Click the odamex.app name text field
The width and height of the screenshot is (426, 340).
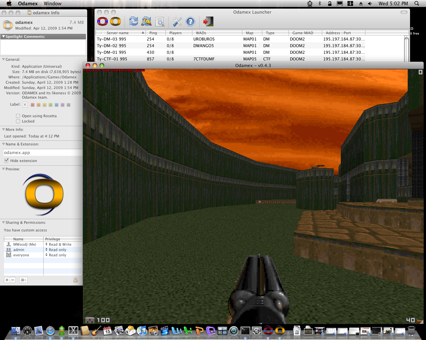click(42, 153)
